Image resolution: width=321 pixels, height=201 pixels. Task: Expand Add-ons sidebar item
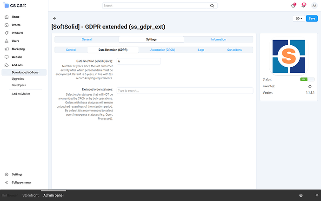(x=17, y=65)
